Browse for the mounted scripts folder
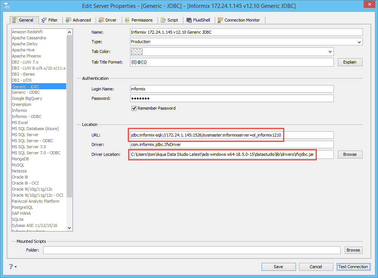 [x=353, y=250]
